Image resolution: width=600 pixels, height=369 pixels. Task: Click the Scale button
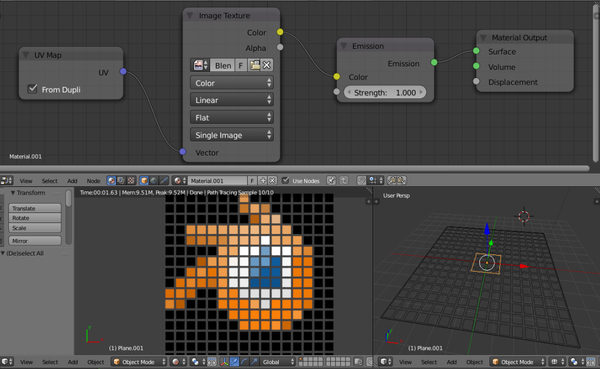(35, 228)
